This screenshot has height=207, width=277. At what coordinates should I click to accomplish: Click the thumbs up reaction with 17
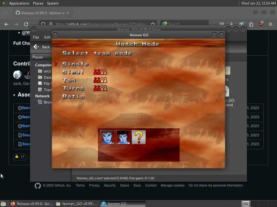tap(20, 157)
